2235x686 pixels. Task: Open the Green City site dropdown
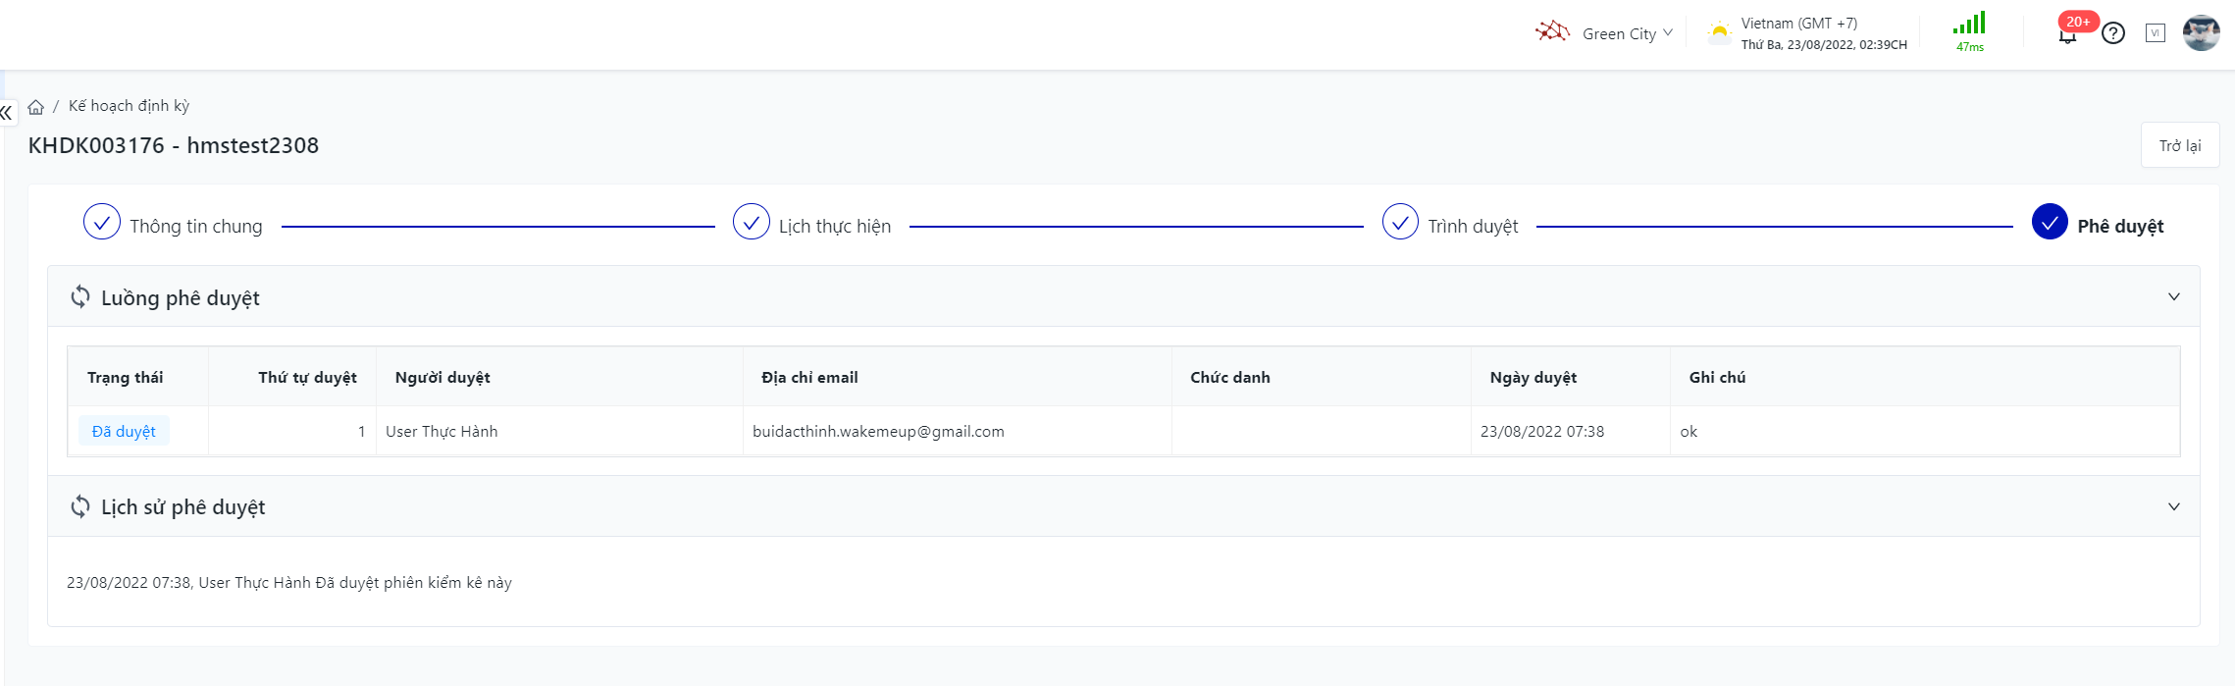tap(1628, 33)
